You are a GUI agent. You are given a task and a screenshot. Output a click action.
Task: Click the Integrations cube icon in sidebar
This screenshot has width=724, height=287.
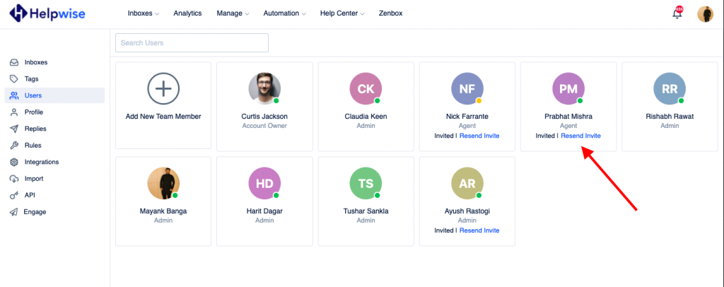(x=13, y=162)
